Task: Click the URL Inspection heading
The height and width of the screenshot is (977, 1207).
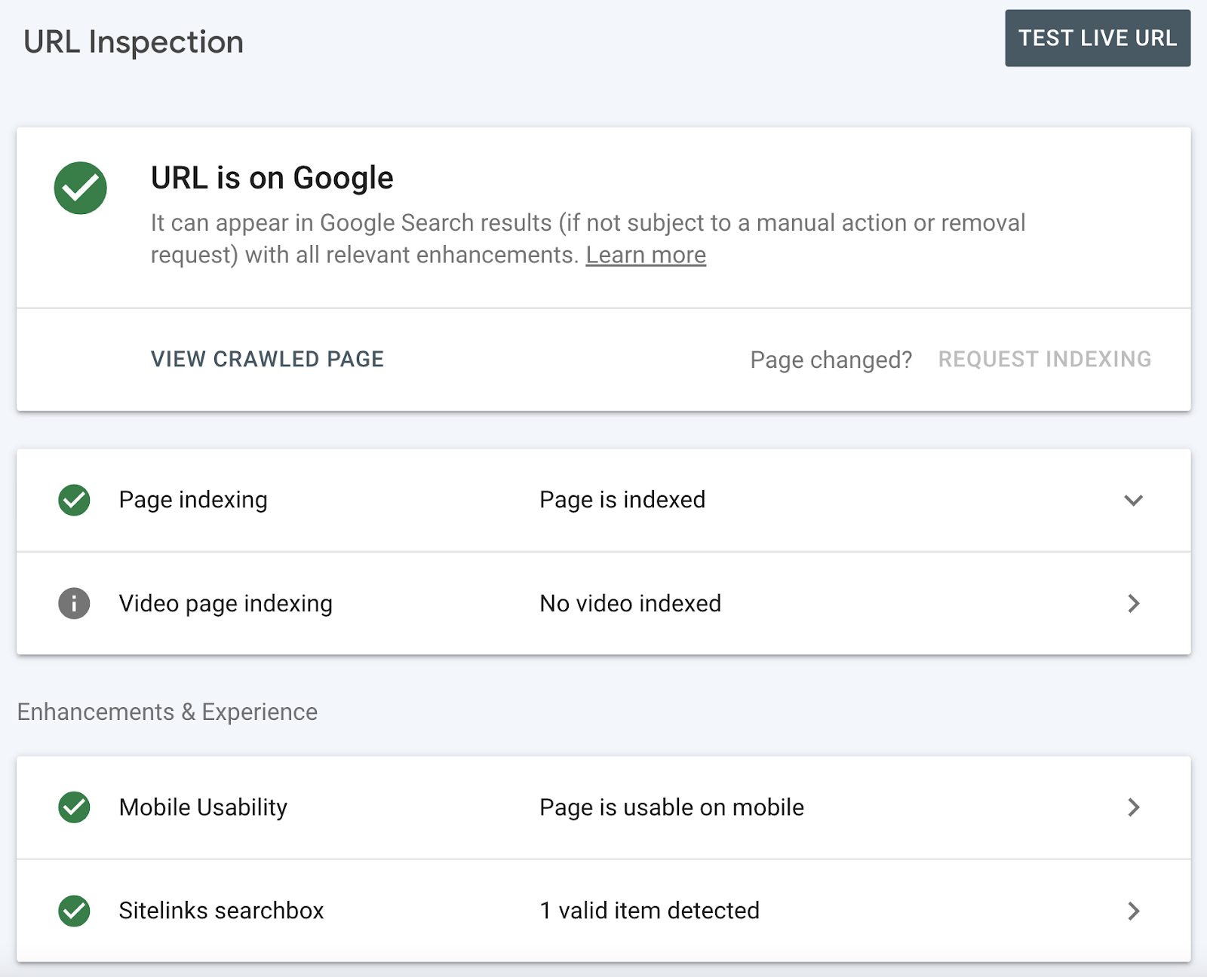Action: tap(133, 41)
